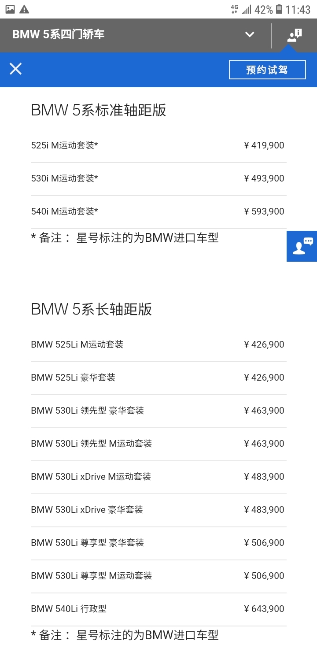Tap the battery icon in status bar
The height and width of the screenshot is (652, 317).
tap(279, 9)
